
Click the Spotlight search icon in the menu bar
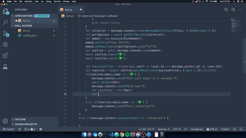pos(234,2)
